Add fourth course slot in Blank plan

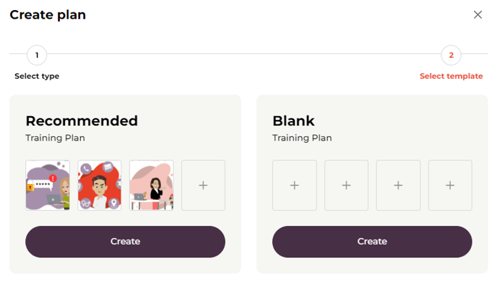click(450, 185)
